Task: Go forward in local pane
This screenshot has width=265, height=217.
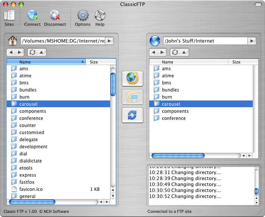Action: (x=20, y=52)
